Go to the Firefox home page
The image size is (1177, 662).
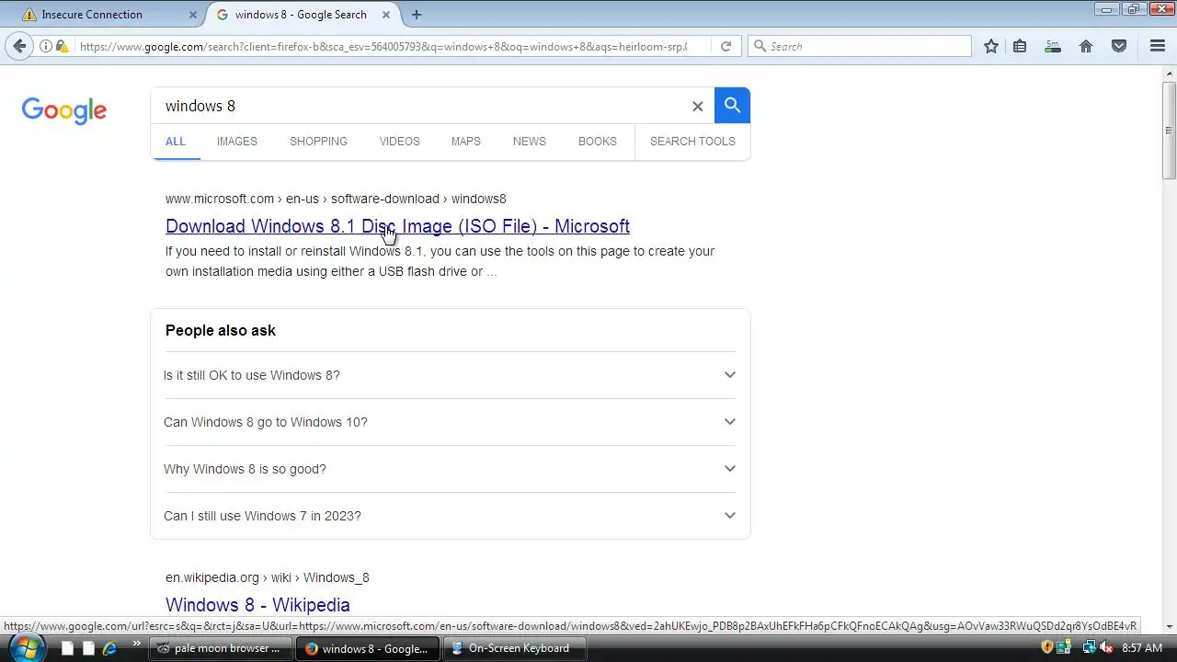[x=1086, y=46]
